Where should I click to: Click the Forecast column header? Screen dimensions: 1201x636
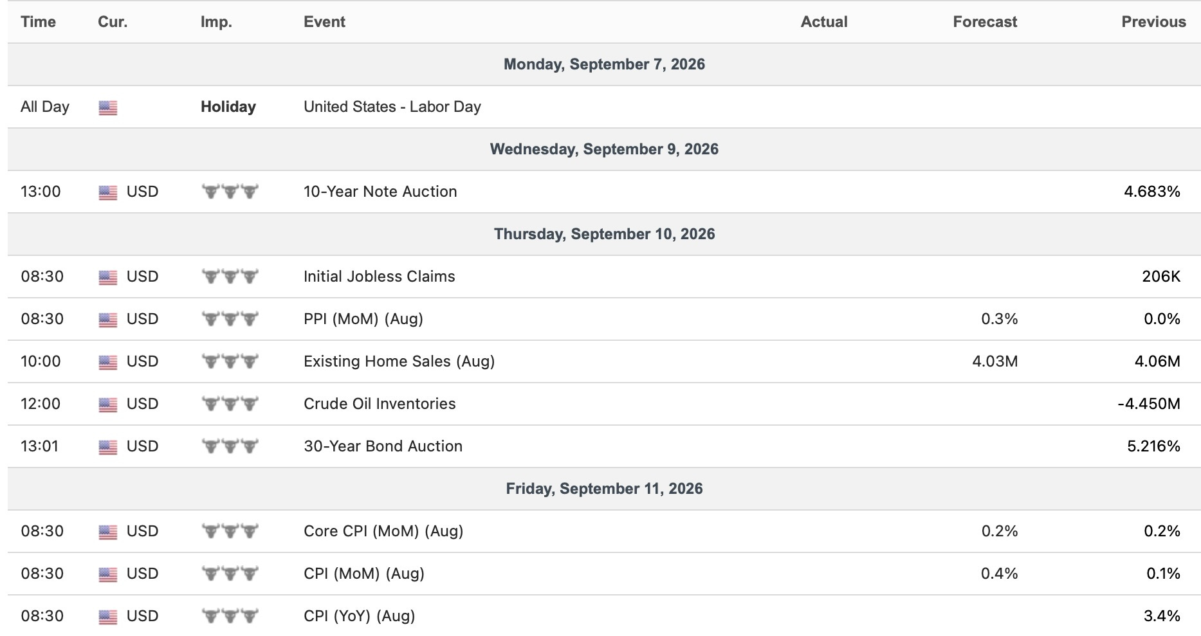tap(985, 22)
